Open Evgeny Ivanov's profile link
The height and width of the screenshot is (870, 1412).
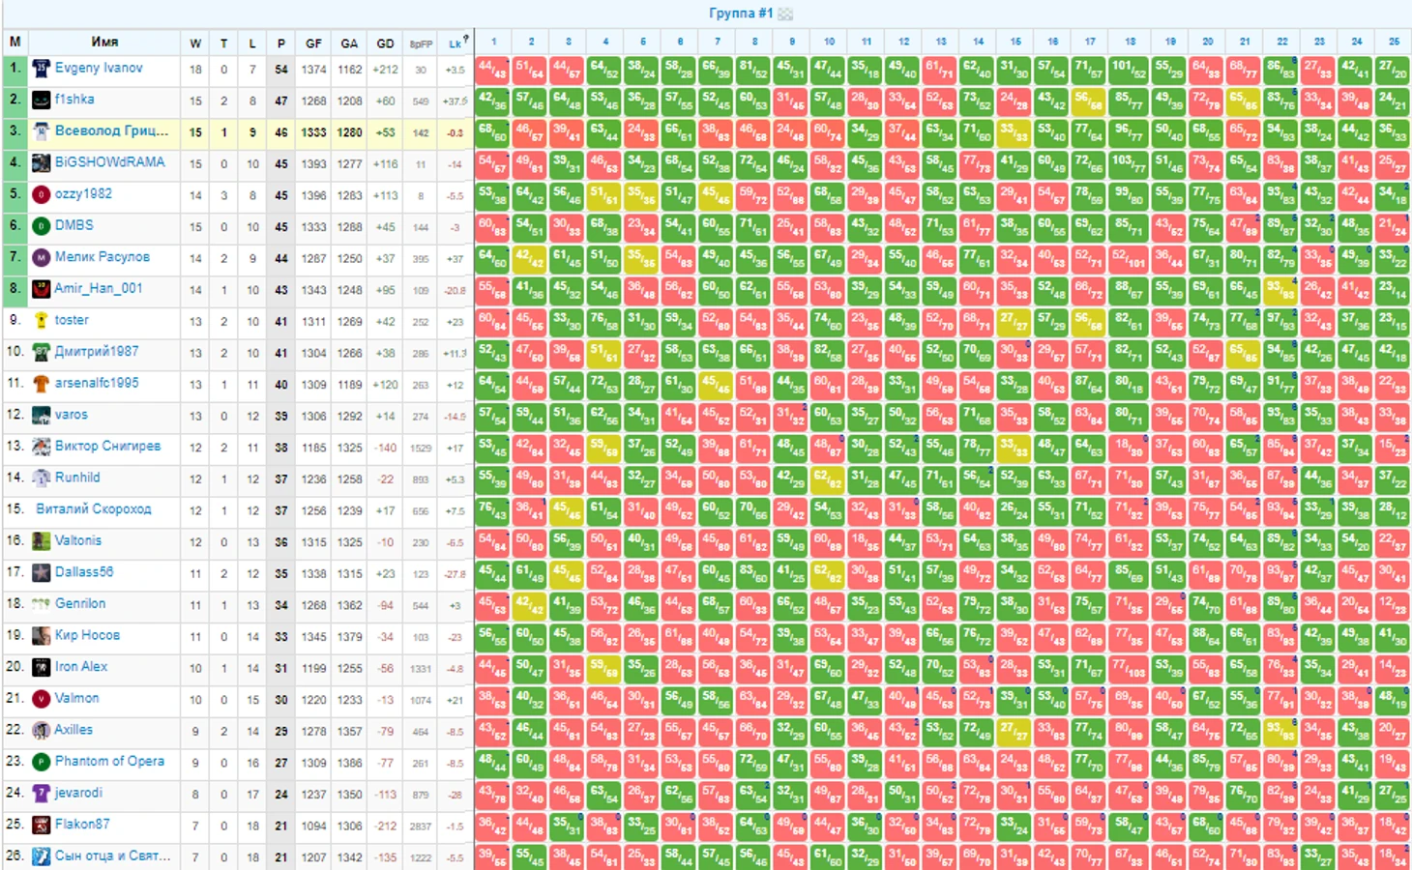99,68
